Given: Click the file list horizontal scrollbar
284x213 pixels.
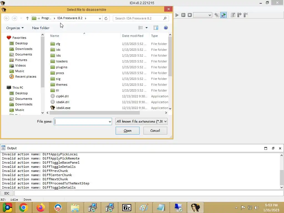Looking at the screenshot, I should [95, 113].
